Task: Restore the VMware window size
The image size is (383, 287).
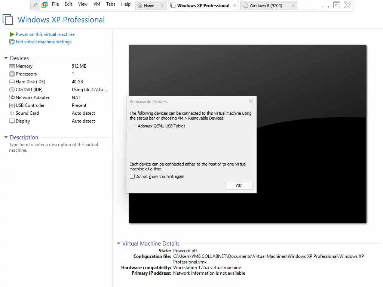Action: [x=336, y=5]
